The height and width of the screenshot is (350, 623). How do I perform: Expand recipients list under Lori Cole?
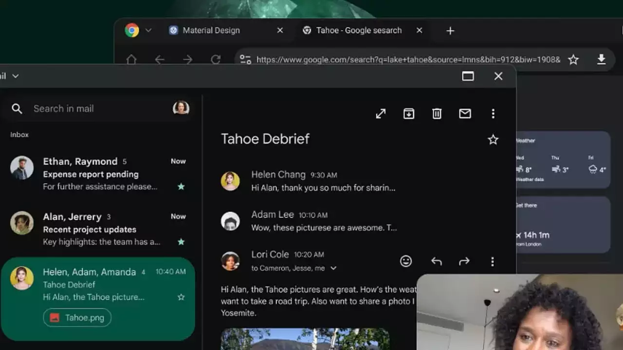coord(333,268)
